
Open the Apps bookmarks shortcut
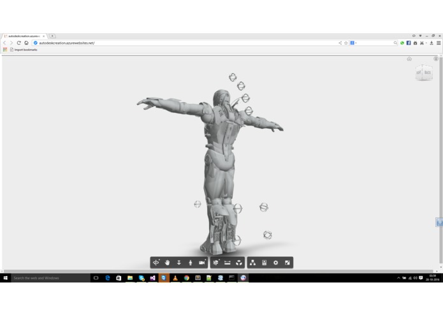pos(5,50)
